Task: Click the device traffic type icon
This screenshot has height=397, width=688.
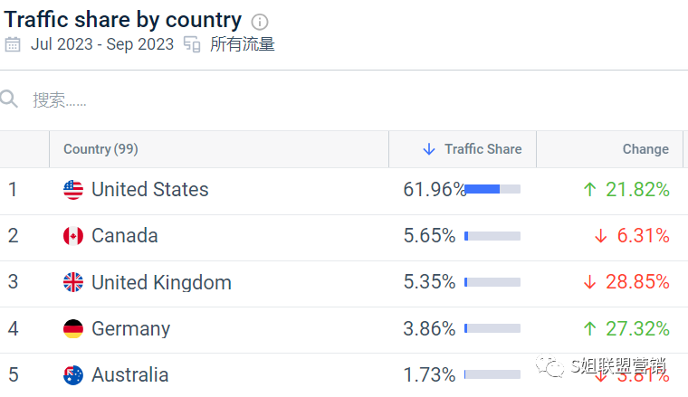Action: pos(192,44)
